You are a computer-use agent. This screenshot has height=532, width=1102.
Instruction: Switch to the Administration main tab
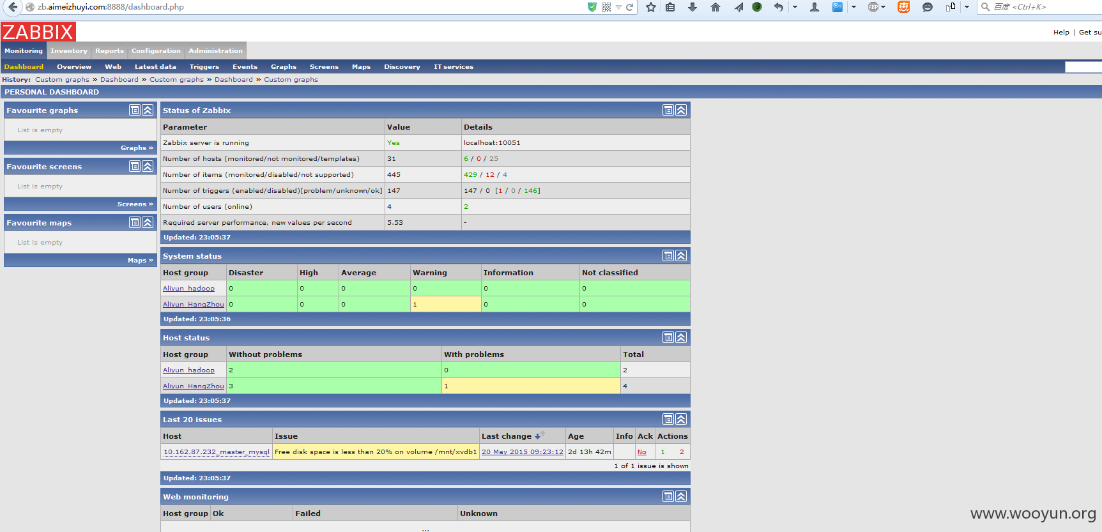[215, 50]
